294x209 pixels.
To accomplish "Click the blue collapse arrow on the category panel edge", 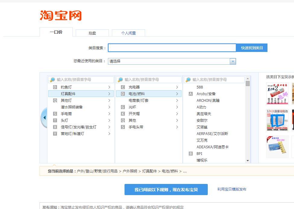I will point(44,117).
